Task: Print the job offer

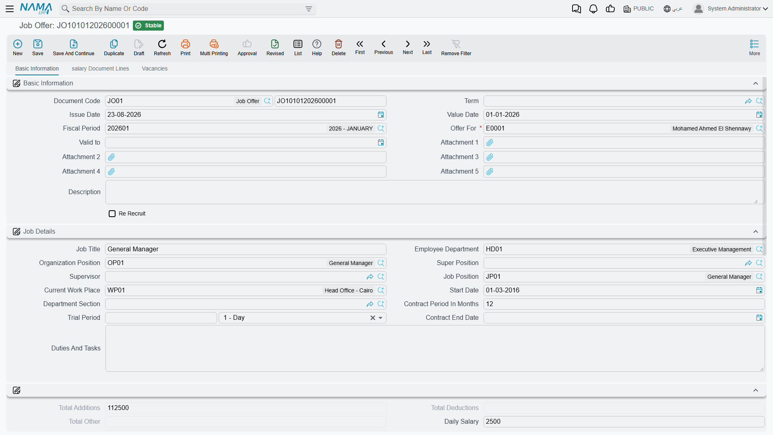Action: pos(186,48)
